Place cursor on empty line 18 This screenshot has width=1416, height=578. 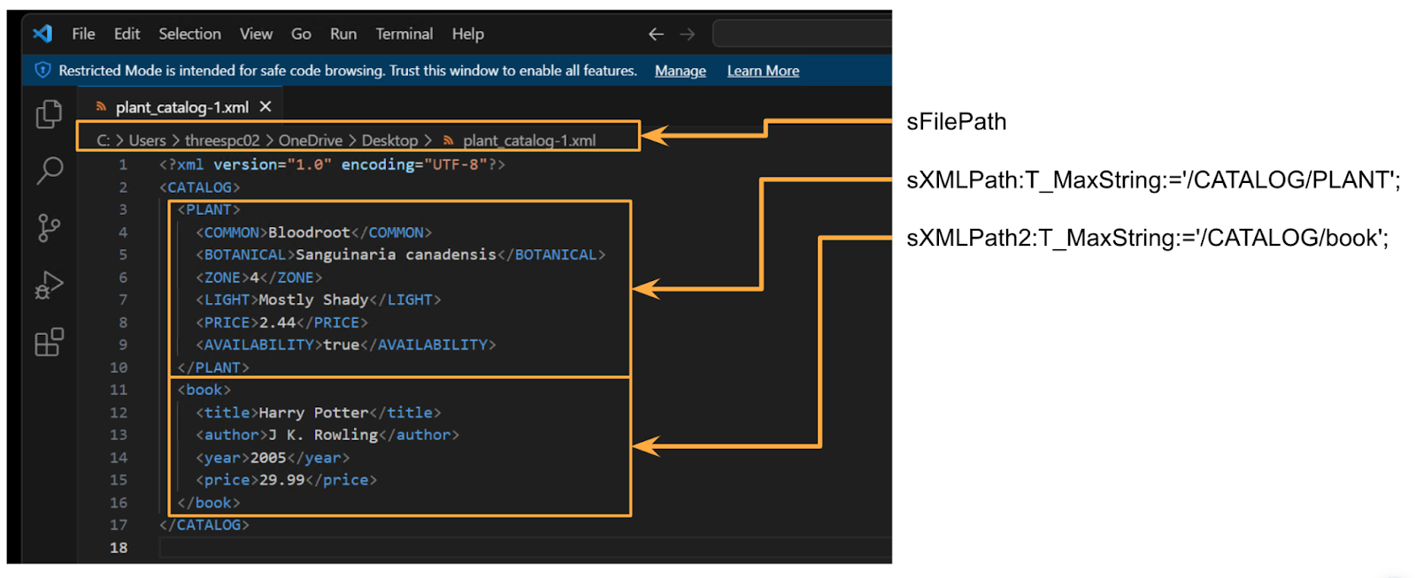(526, 548)
